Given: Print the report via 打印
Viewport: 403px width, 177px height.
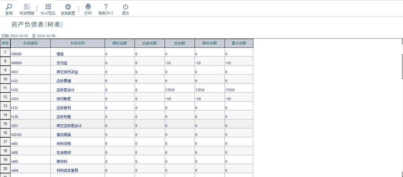Looking at the screenshot, I should tap(88, 10).
